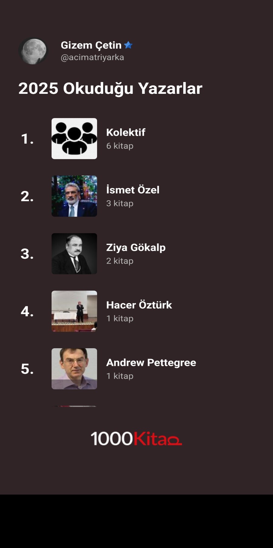
Task: Tap "6 kitap" under Kolektif
Action: [x=120, y=146]
